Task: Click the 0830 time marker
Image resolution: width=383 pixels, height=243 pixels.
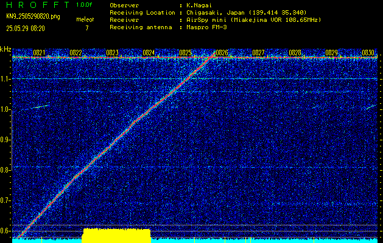Action: pyautogui.click(x=368, y=53)
